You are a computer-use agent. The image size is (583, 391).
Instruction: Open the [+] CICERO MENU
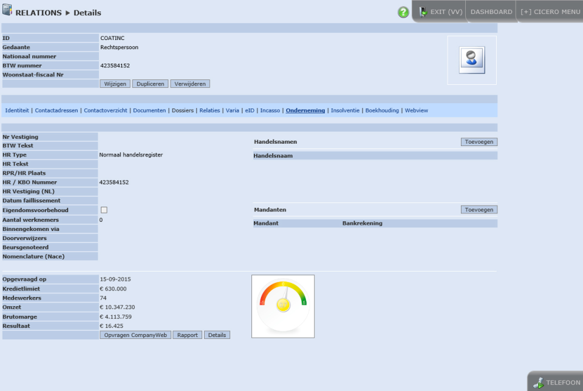550,10
